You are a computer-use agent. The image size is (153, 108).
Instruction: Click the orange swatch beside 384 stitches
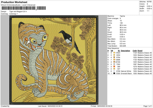[x=114, y=66]
